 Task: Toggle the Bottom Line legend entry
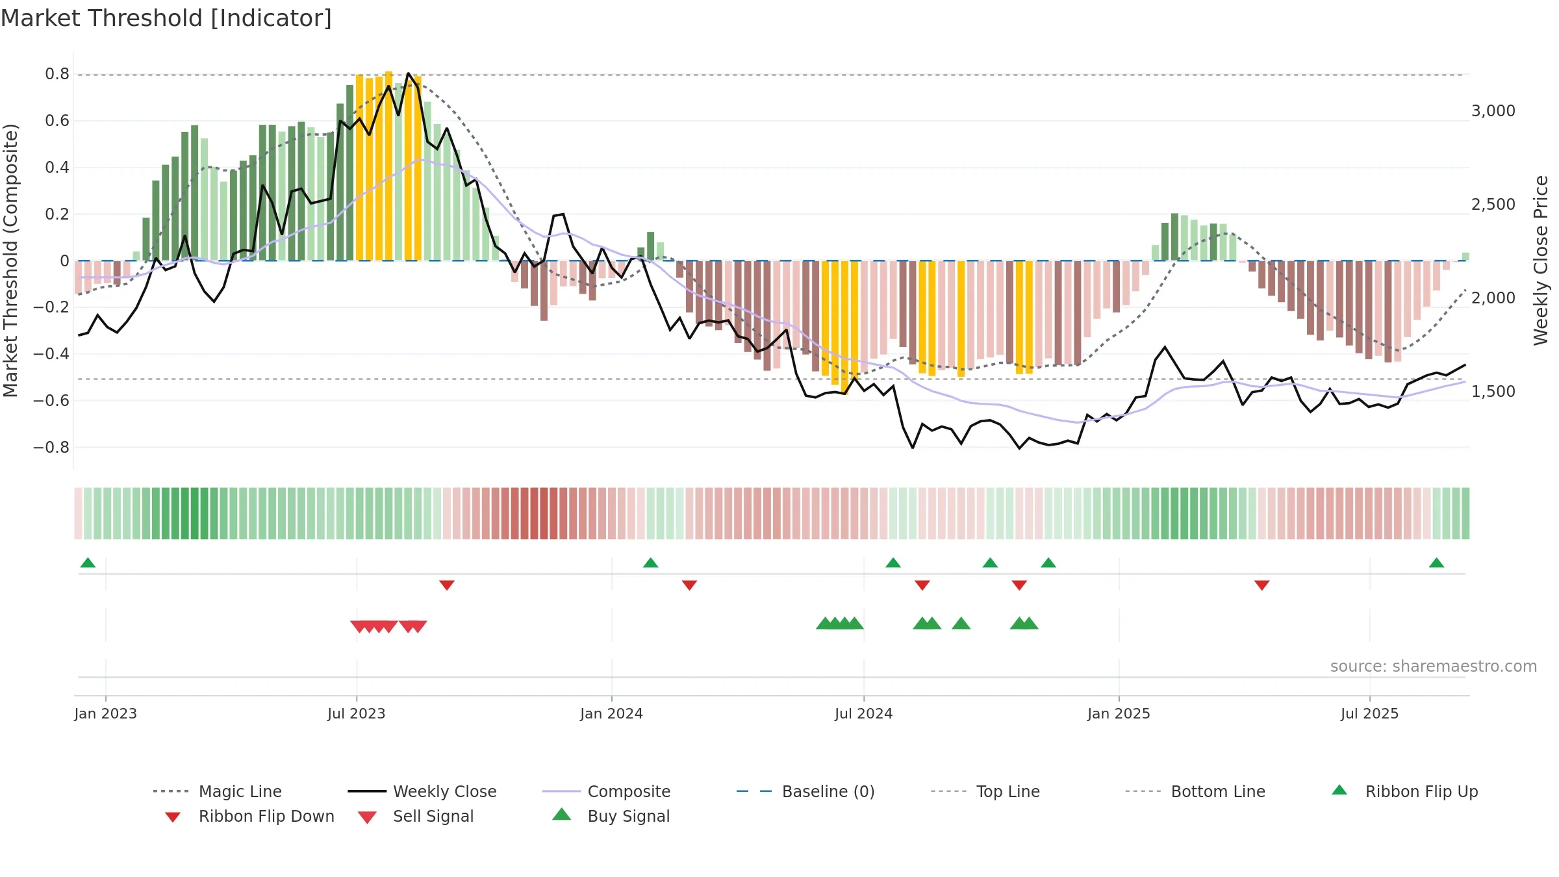(x=1195, y=791)
